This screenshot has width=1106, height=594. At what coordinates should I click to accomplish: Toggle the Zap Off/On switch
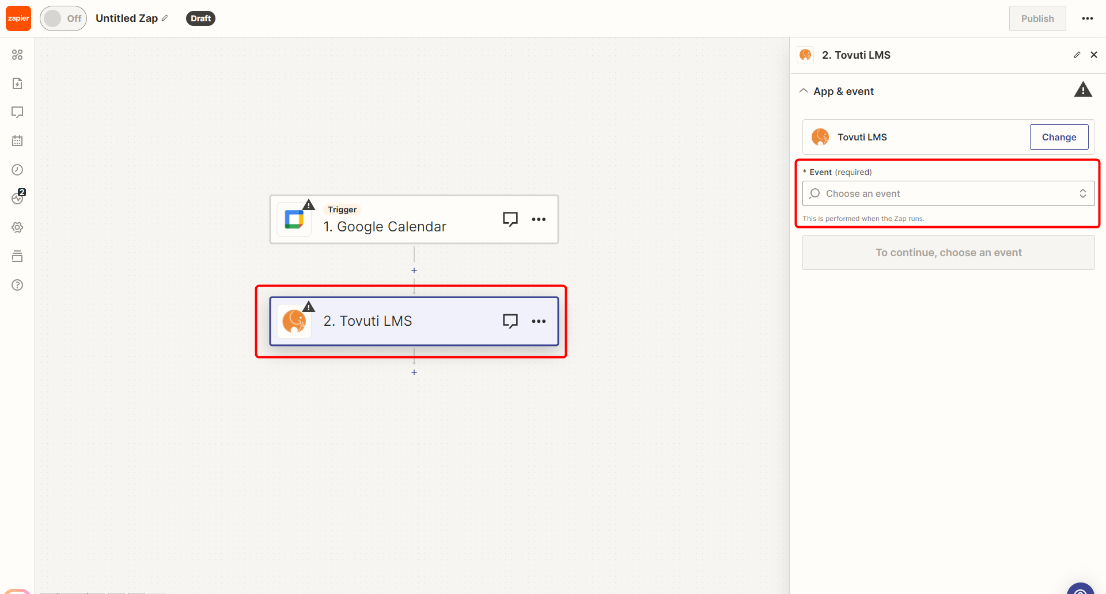(63, 18)
